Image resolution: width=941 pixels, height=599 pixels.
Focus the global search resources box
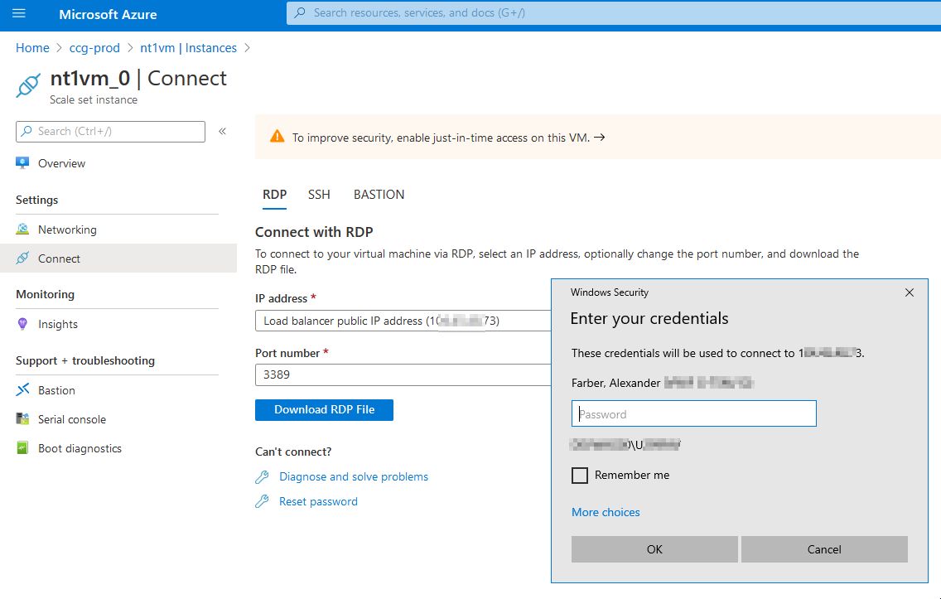[613, 12]
